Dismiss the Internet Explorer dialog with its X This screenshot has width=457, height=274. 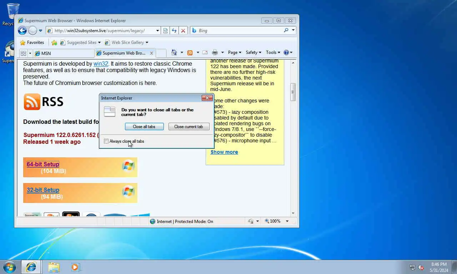[207, 98]
